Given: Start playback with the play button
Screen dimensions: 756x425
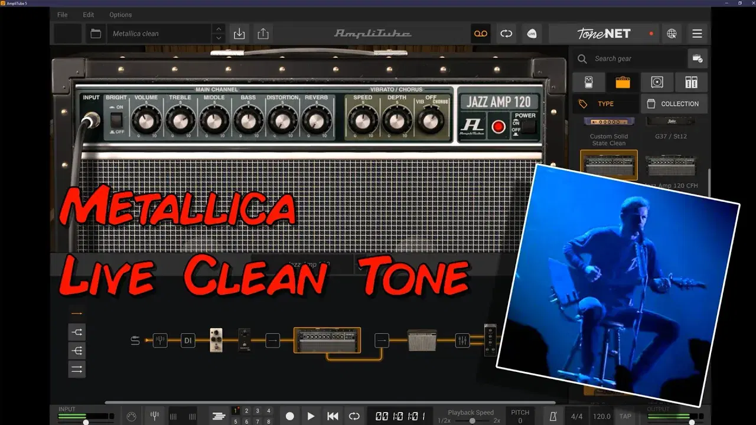Looking at the screenshot, I should [311, 416].
